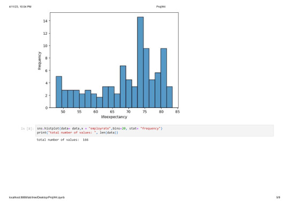
Task: Click the page number 5/9 in footer
Action: coord(278,198)
